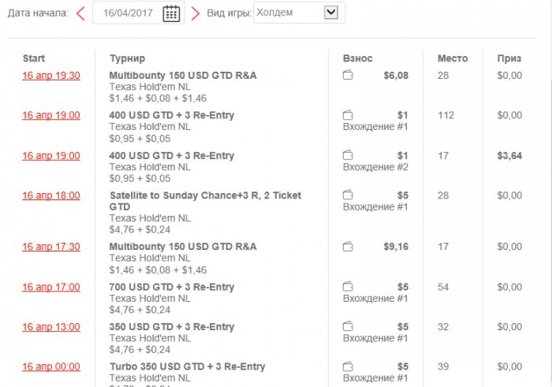This screenshot has width=552, height=387.
Task: Click the Взнос column header
Action: pyautogui.click(x=358, y=58)
